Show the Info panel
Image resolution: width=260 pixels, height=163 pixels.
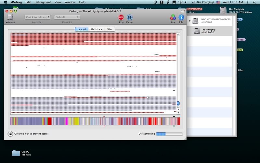[181, 17]
